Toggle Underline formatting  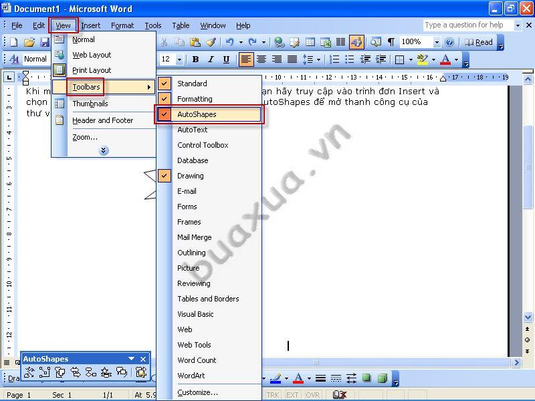pyautogui.click(x=226, y=59)
